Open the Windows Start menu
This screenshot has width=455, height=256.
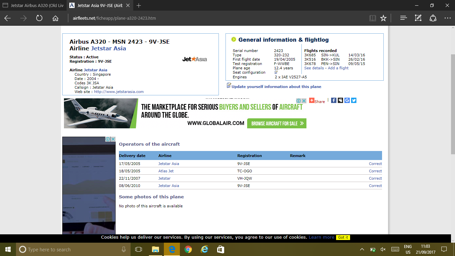coord(8,249)
